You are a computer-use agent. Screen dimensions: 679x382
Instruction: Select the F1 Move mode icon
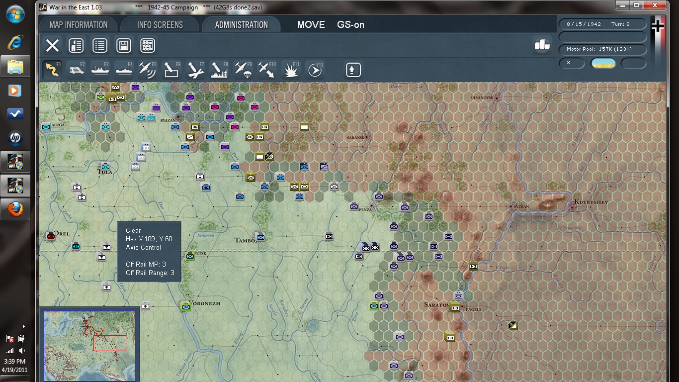[x=52, y=70]
